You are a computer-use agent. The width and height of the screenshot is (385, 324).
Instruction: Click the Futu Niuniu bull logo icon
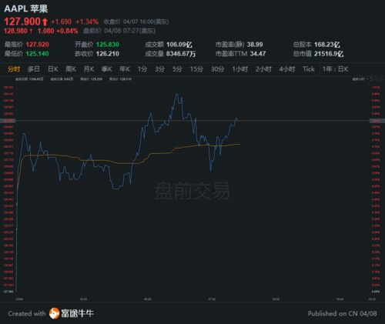[x=54, y=313]
